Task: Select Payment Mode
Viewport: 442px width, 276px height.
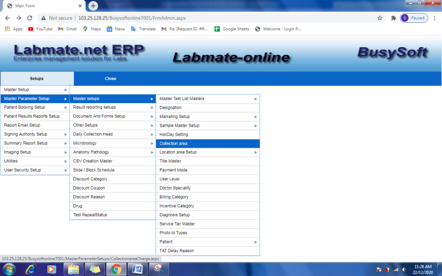Action: tap(208, 170)
